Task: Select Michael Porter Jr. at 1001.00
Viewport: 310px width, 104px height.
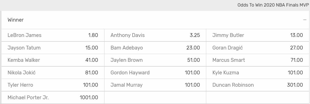Action: click(x=53, y=97)
